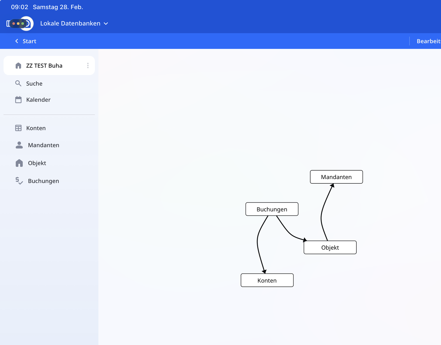This screenshot has width=441, height=345.
Task: Open the three-dot menu for ZZ TEST Buha
Action: coord(88,66)
